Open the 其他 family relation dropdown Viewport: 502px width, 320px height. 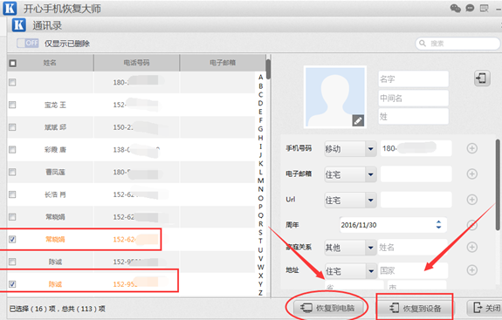click(350, 248)
